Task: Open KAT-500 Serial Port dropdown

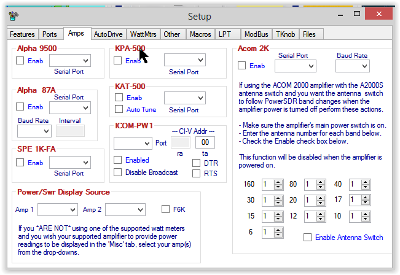Action: click(x=185, y=98)
